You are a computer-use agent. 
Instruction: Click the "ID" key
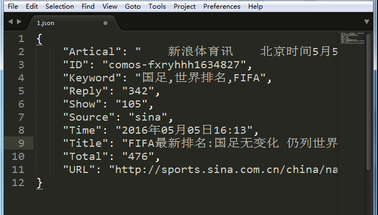coord(75,64)
